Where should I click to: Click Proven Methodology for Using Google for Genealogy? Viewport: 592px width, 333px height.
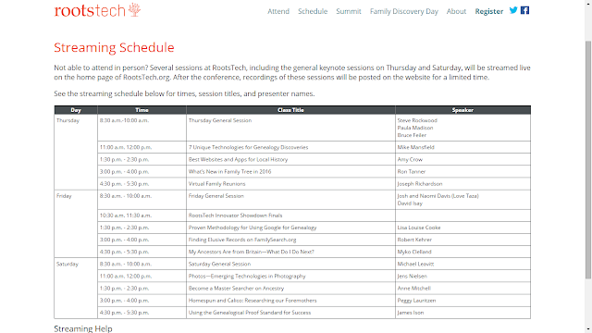coord(253,228)
